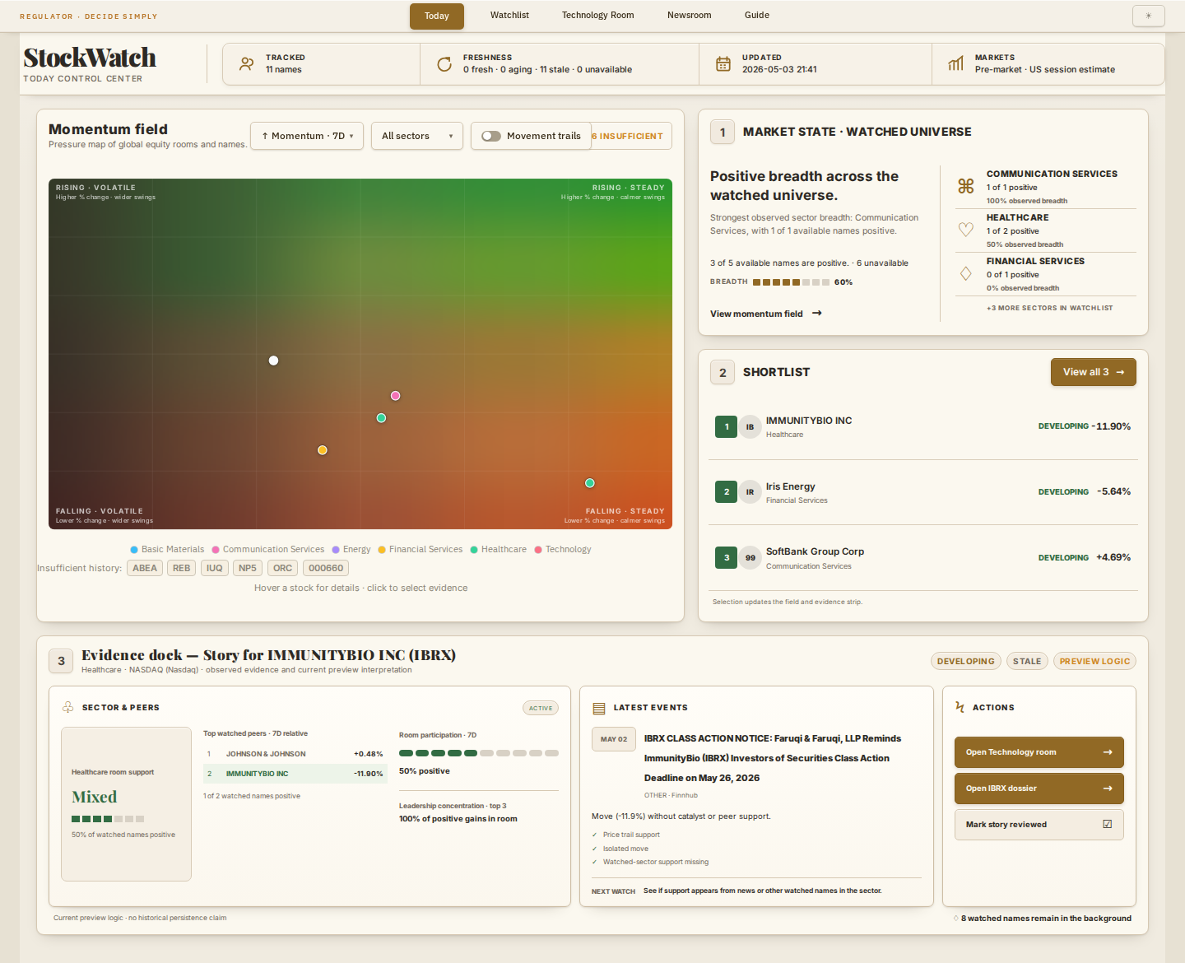Click the Latest Events list icon
Image resolution: width=1185 pixels, height=963 pixels.
click(599, 708)
